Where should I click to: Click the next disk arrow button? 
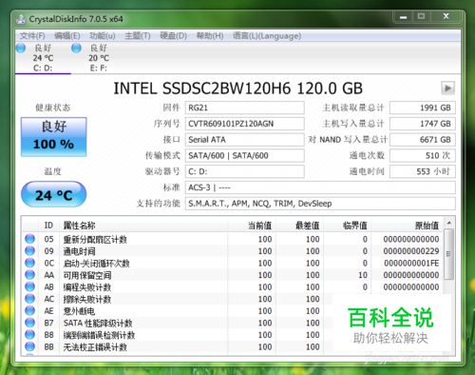(x=448, y=89)
